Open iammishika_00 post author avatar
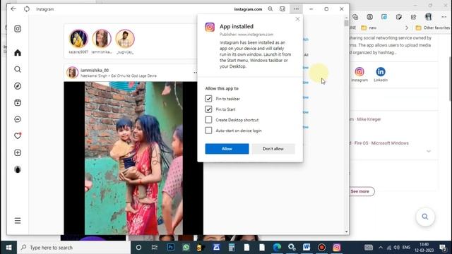Image resolution: width=452 pixels, height=254 pixels. tap(72, 73)
